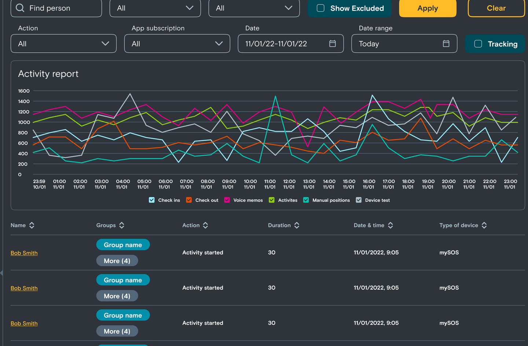
Task: Sort table by Name column arrows
Action: (32, 225)
